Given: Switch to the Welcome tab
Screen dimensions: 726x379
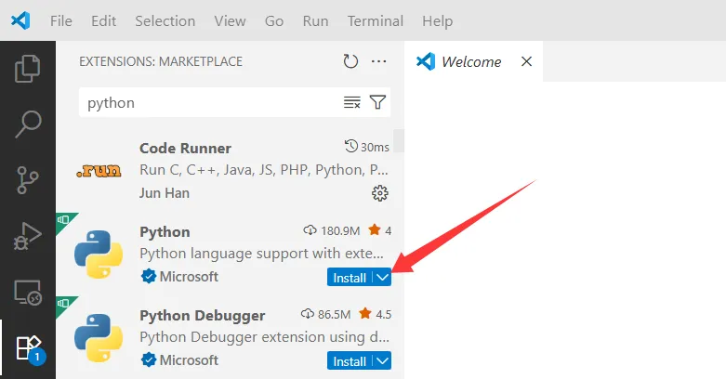Looking at the screenshot, I should tap(471, 61).
